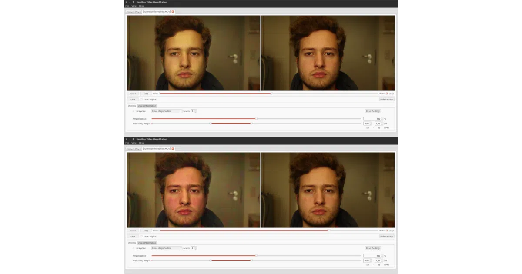Enable Save Original in the 00:07 window
Viewport: 522px width, 274px height.
click(x=148, y=100)
